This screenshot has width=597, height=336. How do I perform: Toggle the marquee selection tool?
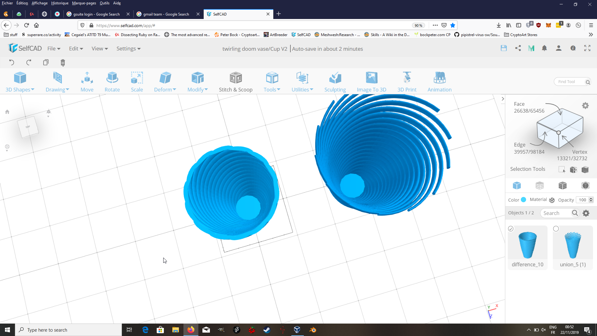(x=562, y=170)
